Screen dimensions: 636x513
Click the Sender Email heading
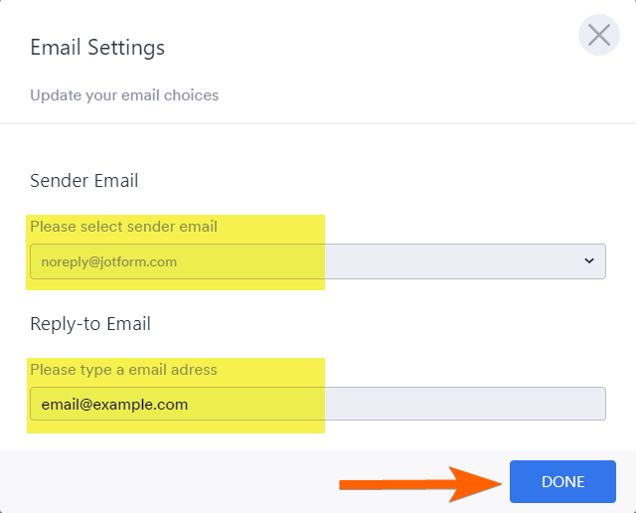tap(84, 180)
